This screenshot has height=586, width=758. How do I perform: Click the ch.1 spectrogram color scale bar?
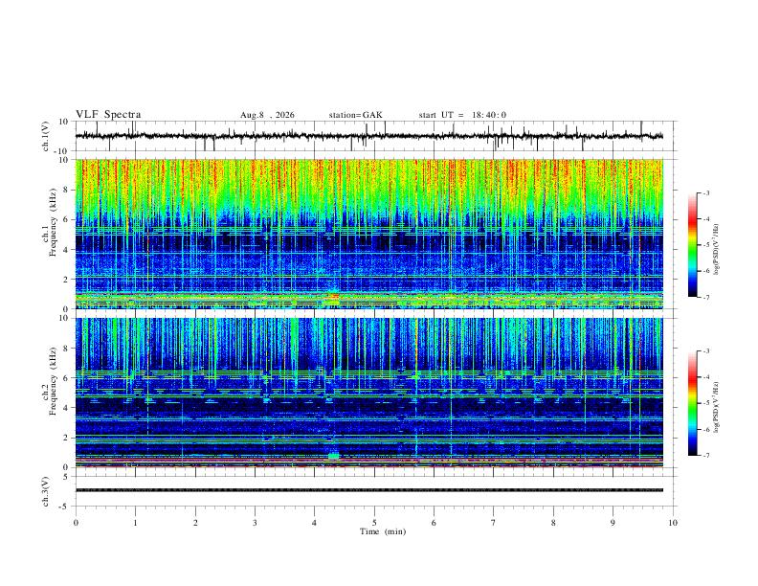tap(692, 245)
